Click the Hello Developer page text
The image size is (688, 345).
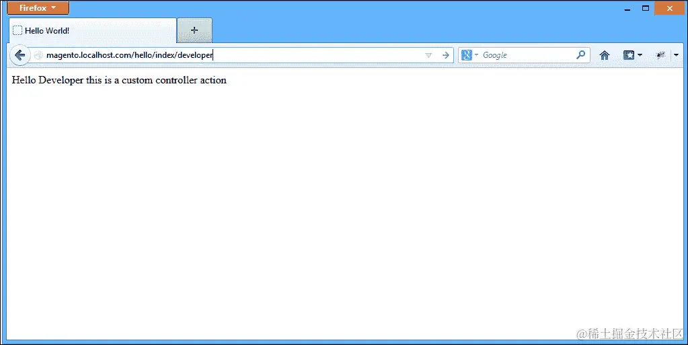(119, 80)
